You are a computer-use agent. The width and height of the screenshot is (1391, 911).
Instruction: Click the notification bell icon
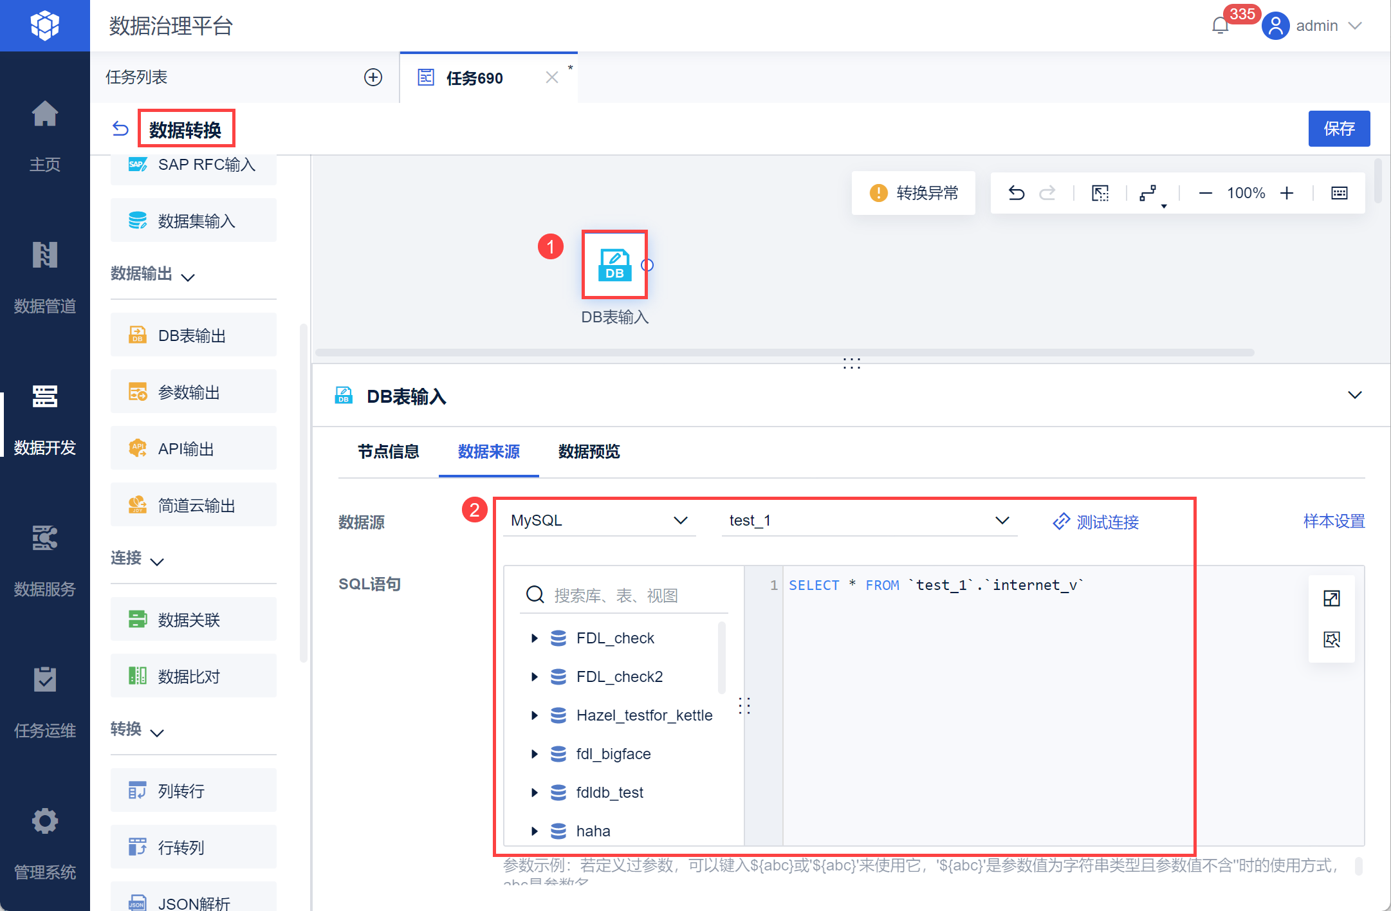click(1220, 26)
